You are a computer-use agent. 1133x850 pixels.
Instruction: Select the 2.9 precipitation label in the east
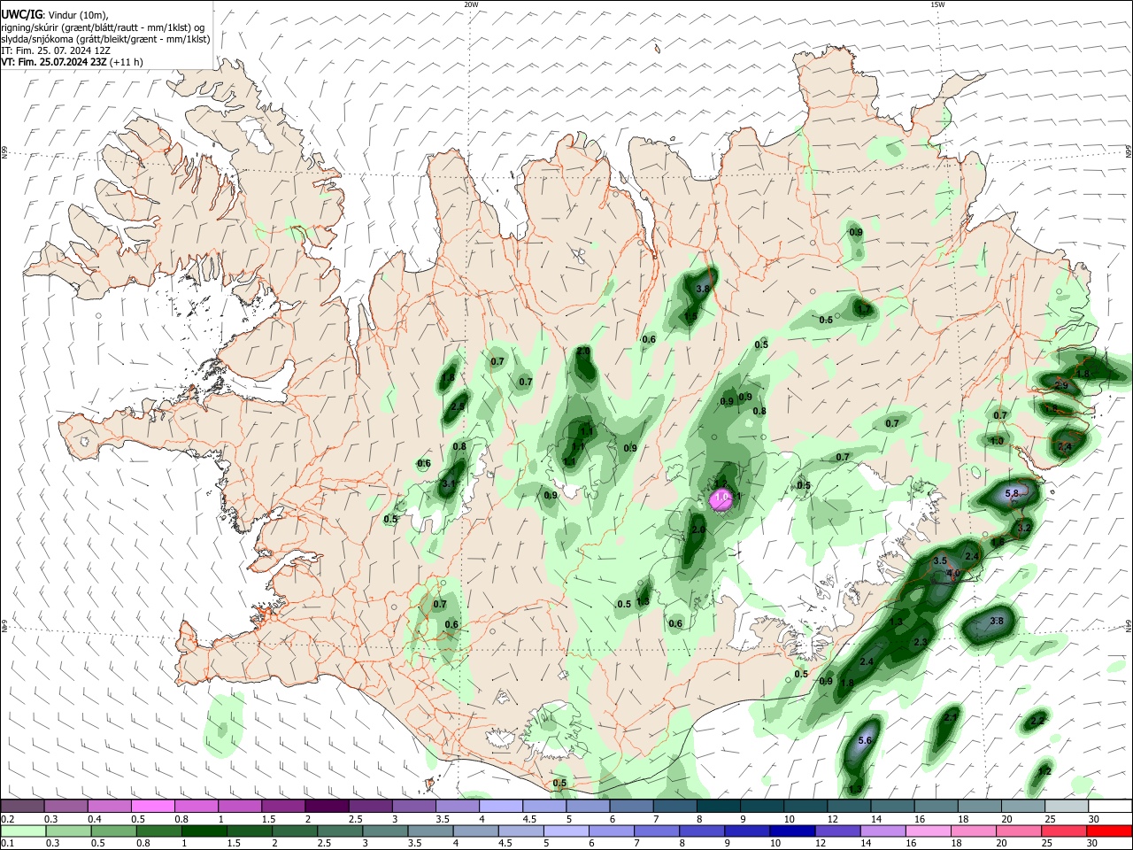pos(1061,385)
